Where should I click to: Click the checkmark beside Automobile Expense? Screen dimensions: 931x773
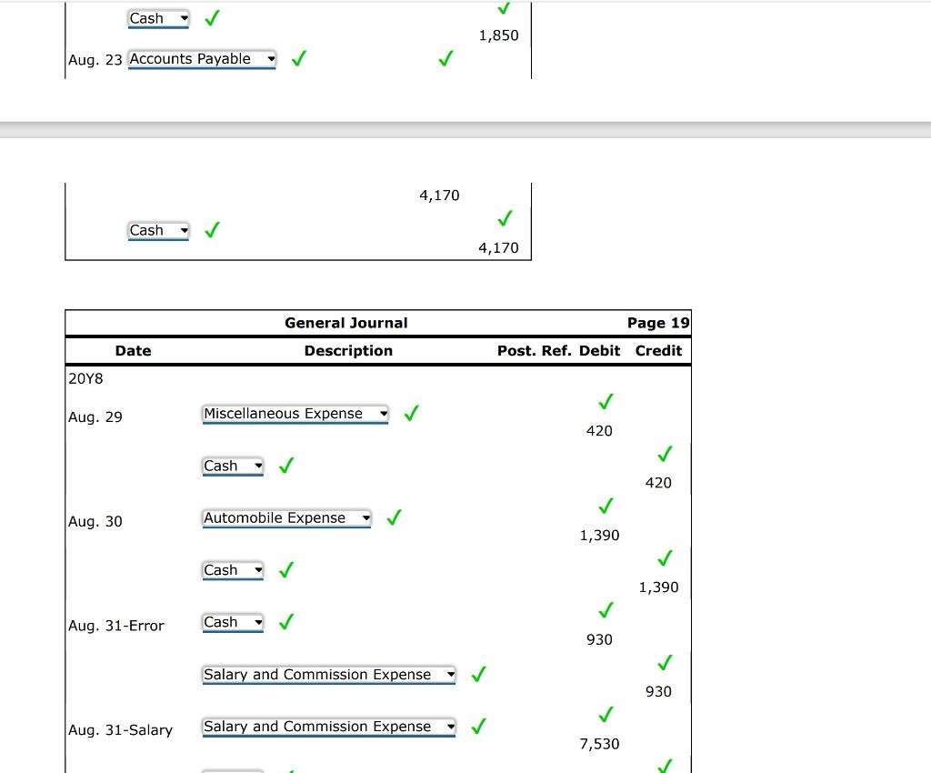[393, 517]
